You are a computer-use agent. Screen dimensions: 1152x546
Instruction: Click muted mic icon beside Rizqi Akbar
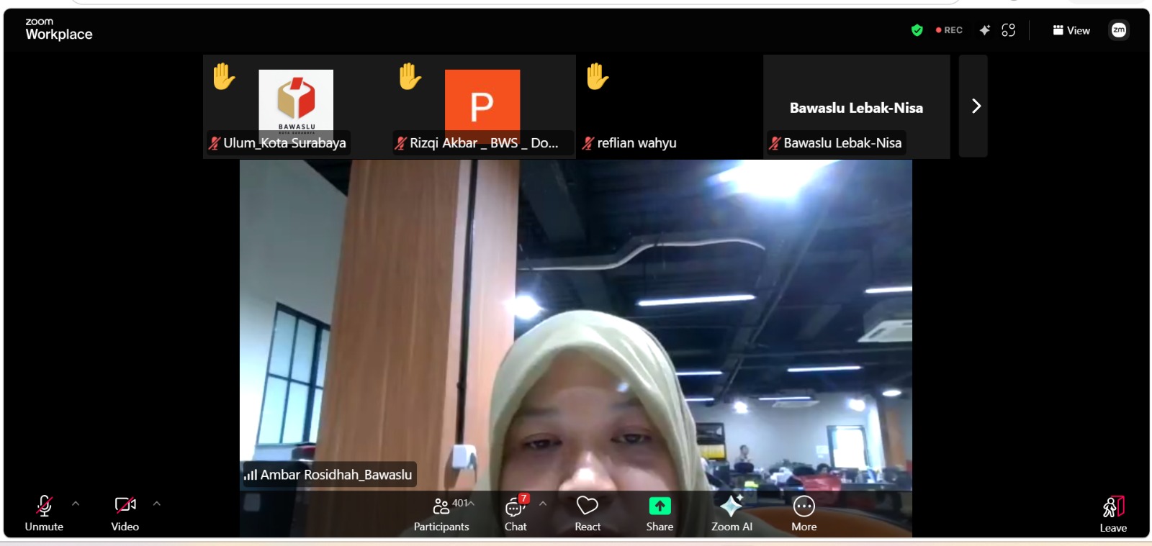401,143
